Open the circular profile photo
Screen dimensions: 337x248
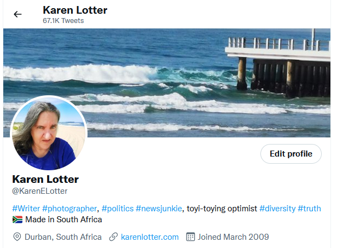pos(49,133)
